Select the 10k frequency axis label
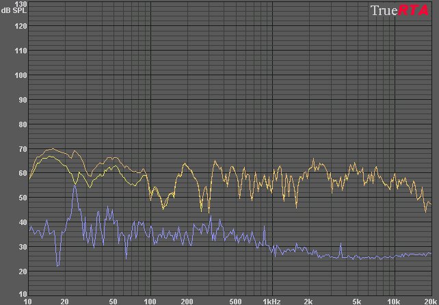 [x=394, y=301]
